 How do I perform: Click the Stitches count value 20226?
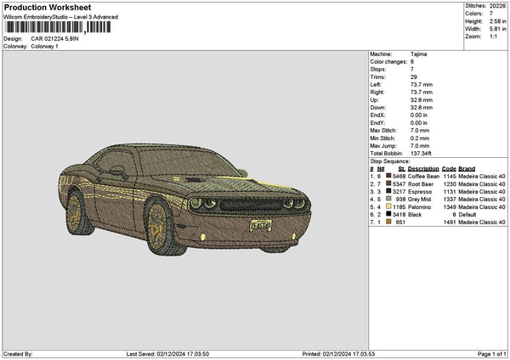497,6
